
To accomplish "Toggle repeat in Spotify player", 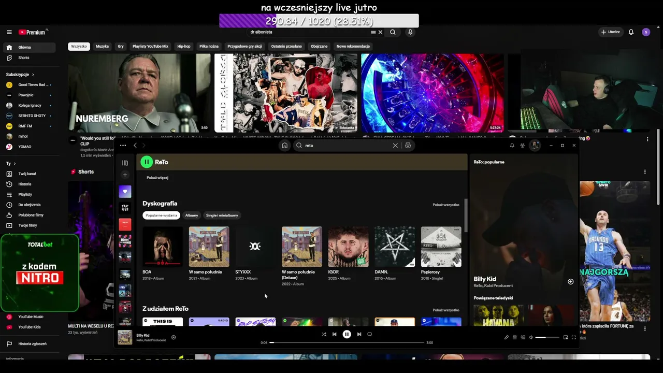I will click(369, 334).
